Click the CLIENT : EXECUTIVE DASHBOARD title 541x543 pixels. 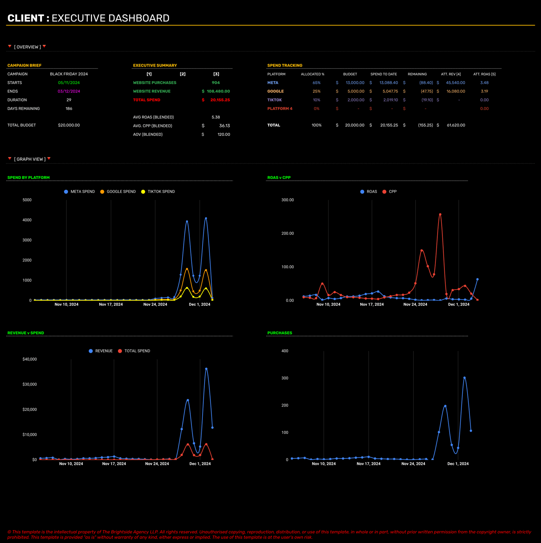pyautogui.click(x=88, y=18)
